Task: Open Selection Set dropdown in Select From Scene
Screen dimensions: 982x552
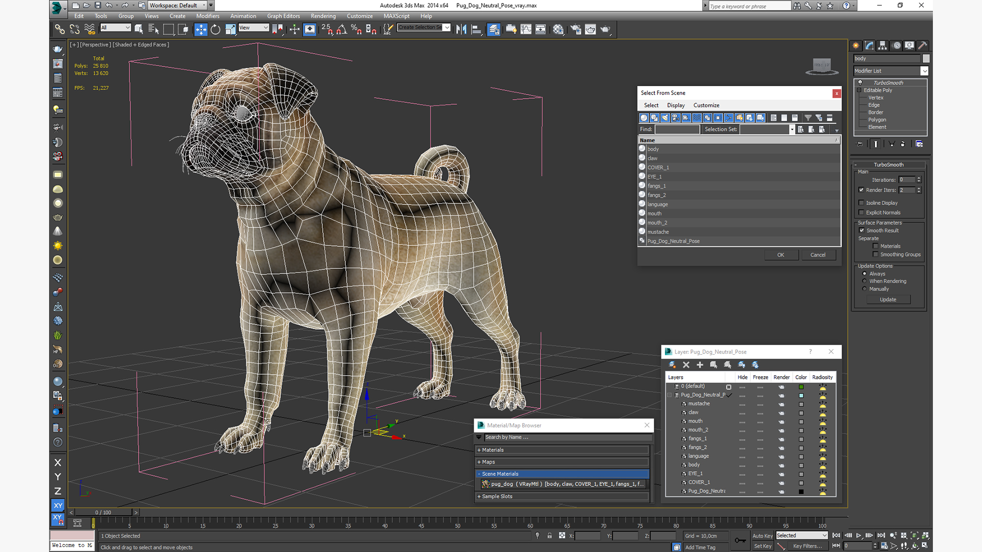Action: [x=768, y=129]
